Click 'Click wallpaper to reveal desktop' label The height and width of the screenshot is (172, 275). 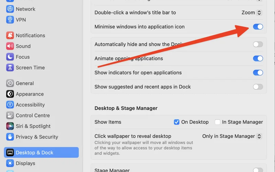[x=133, y=136]
